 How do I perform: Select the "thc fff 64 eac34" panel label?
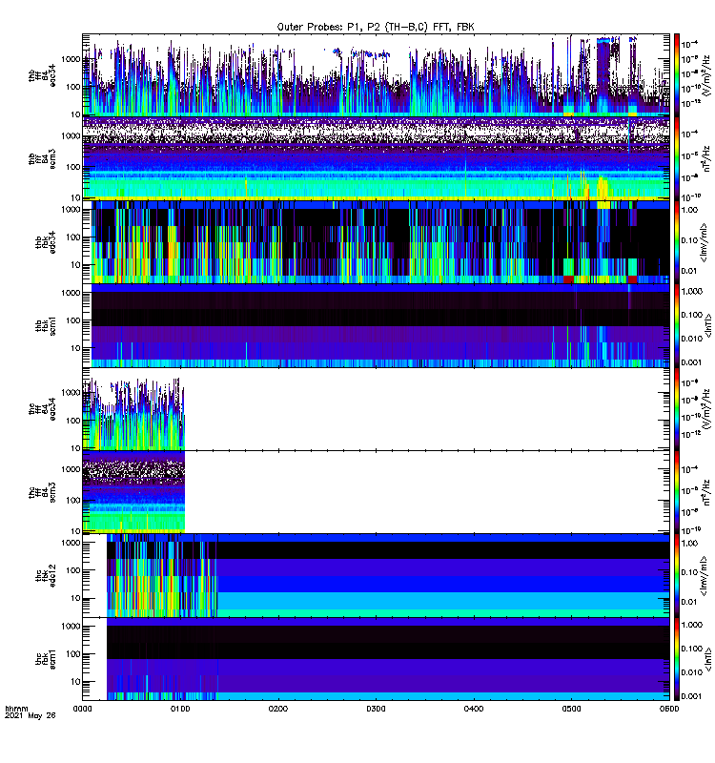point(42,409)
